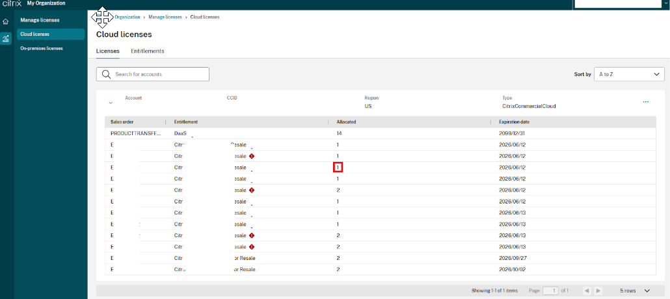Open the Home icon in left rail
Image resolution: width=670 pixels, height=299 pixels.
(6, 21)
